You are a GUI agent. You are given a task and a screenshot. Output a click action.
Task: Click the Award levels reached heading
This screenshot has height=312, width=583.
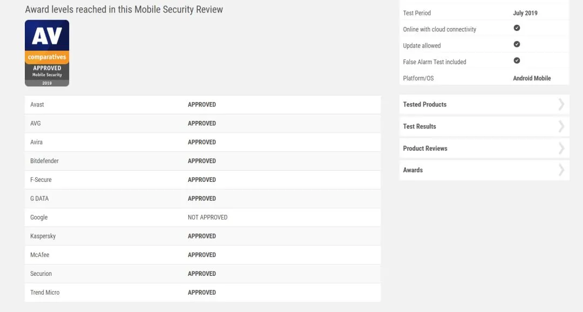[x=124, y=9]
